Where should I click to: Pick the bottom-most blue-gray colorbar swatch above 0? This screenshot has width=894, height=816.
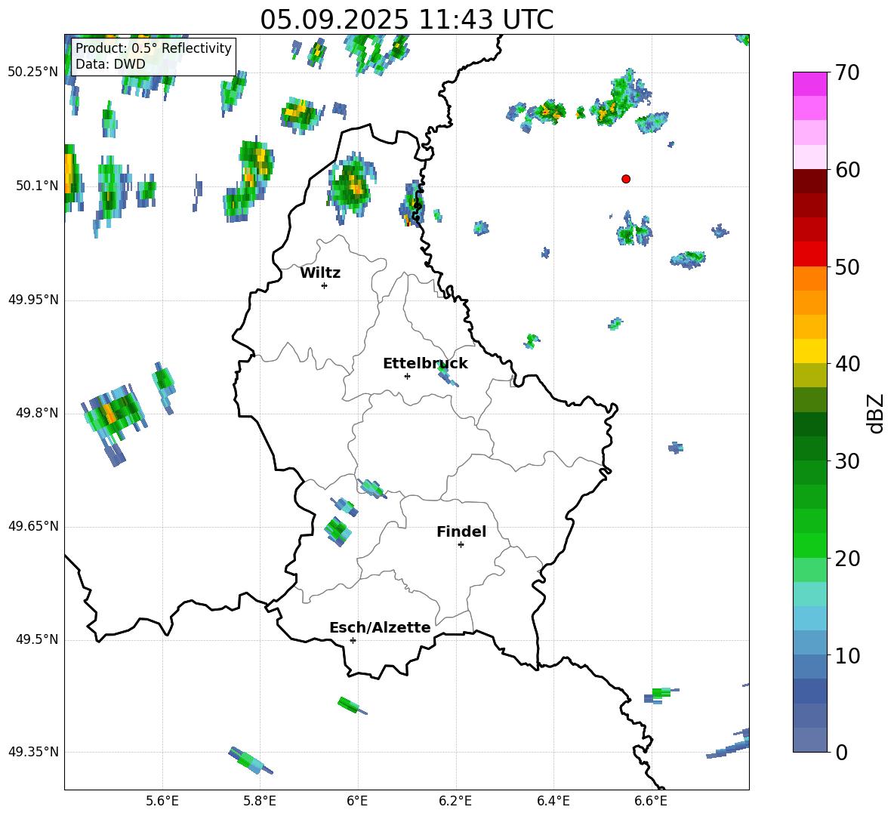(810, 740)
